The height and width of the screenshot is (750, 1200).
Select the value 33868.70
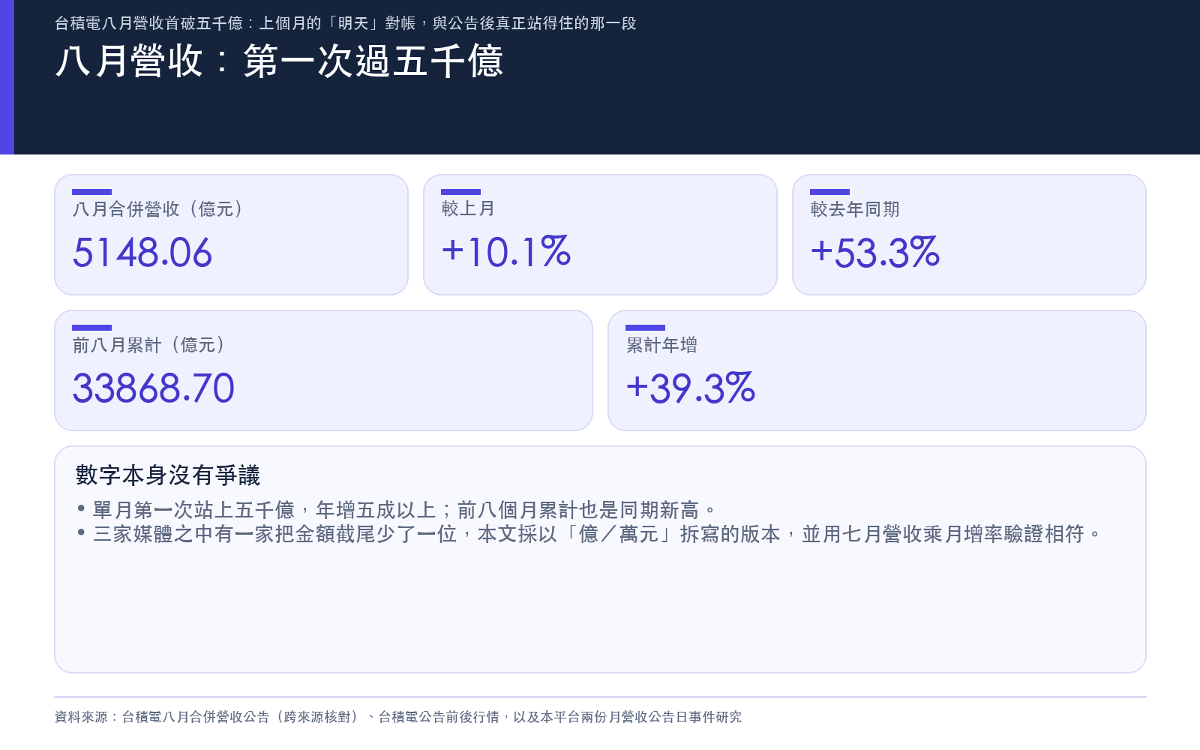[x=154, y=388]
